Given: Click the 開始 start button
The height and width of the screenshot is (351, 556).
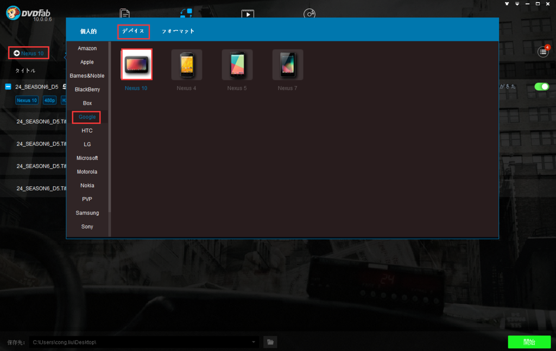Looking at the screenshot, I should click(529, 342).
